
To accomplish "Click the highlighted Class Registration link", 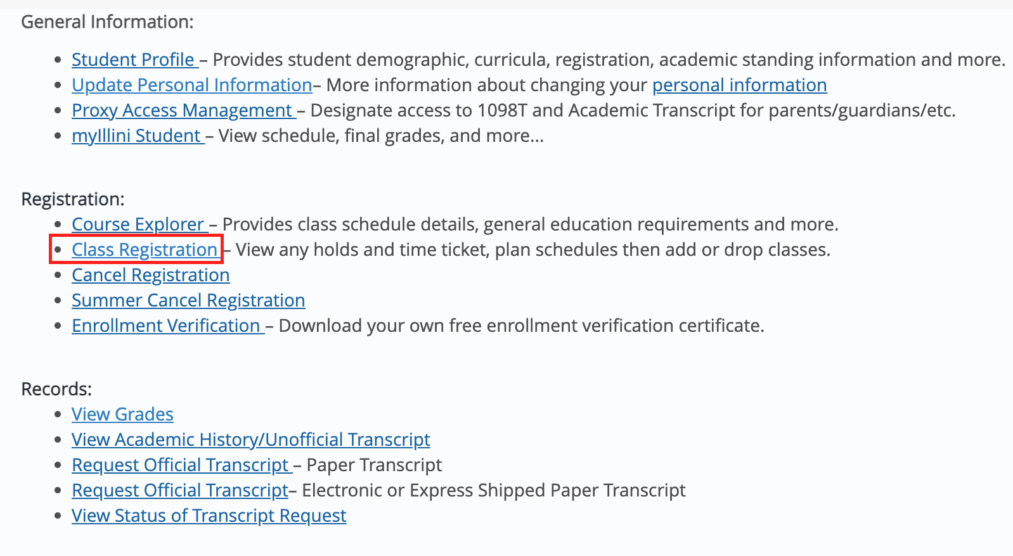I will click(x=145, y=250).
